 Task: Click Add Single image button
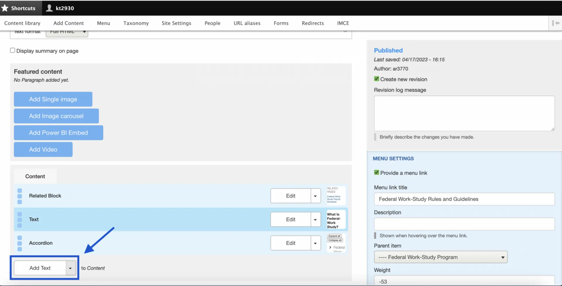(x=53, y=99)
